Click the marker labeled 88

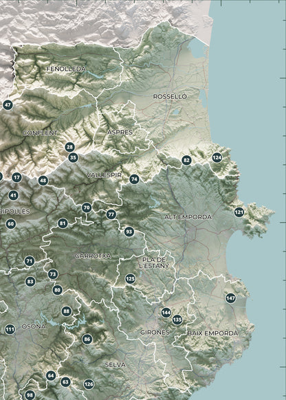[66, 311]
